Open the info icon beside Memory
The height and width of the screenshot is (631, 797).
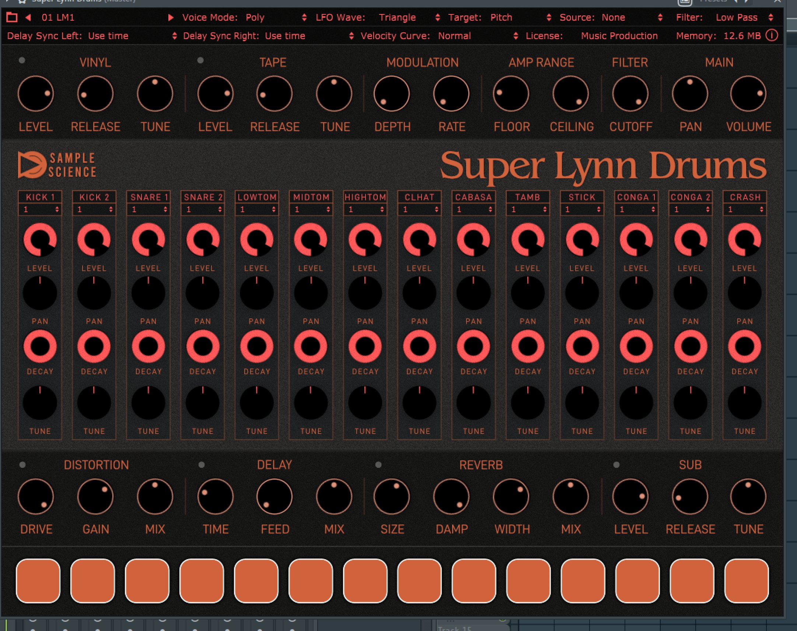(x=772, y=36)
